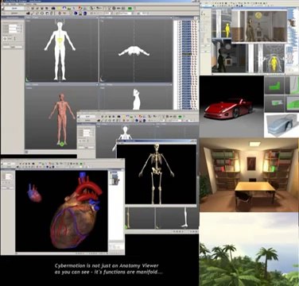
Task: Click the library room render with table
Action: 249,175
